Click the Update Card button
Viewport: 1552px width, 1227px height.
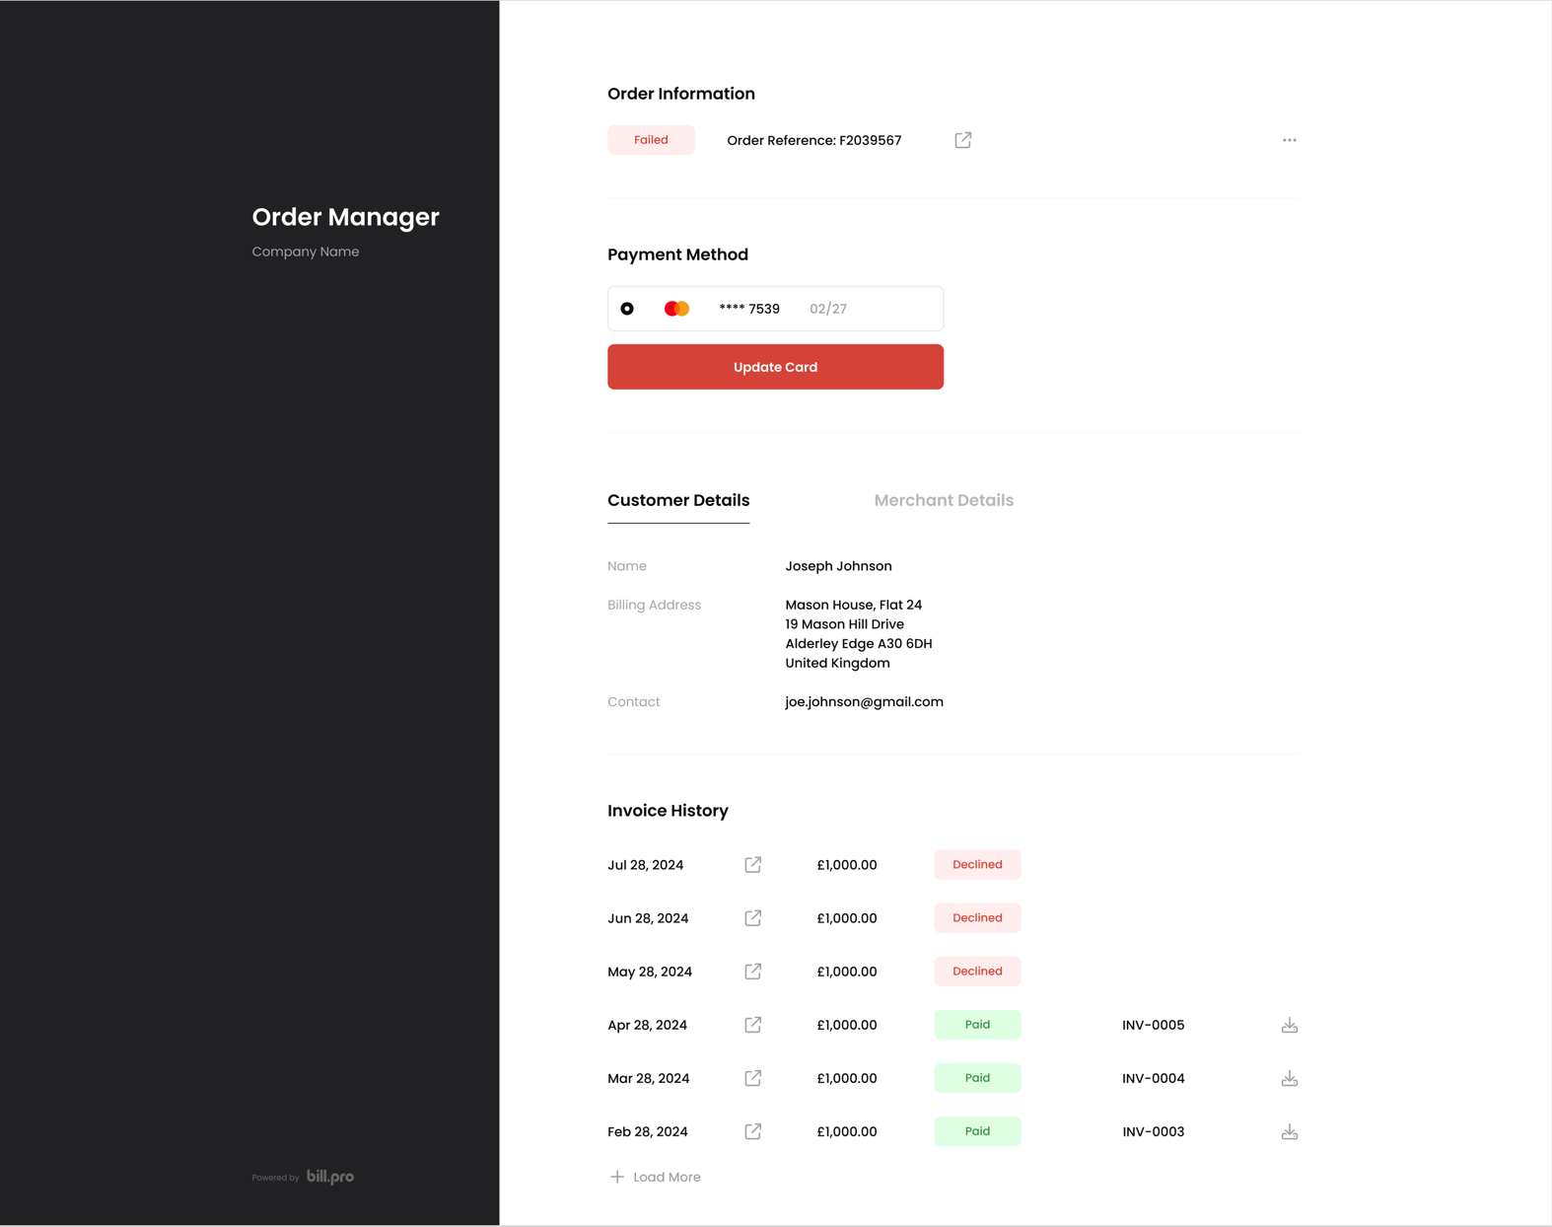click(x=775, y=367)
